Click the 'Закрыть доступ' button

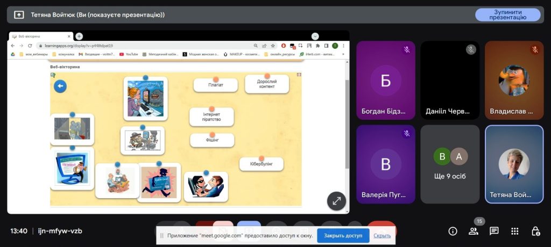coord(343,235)
